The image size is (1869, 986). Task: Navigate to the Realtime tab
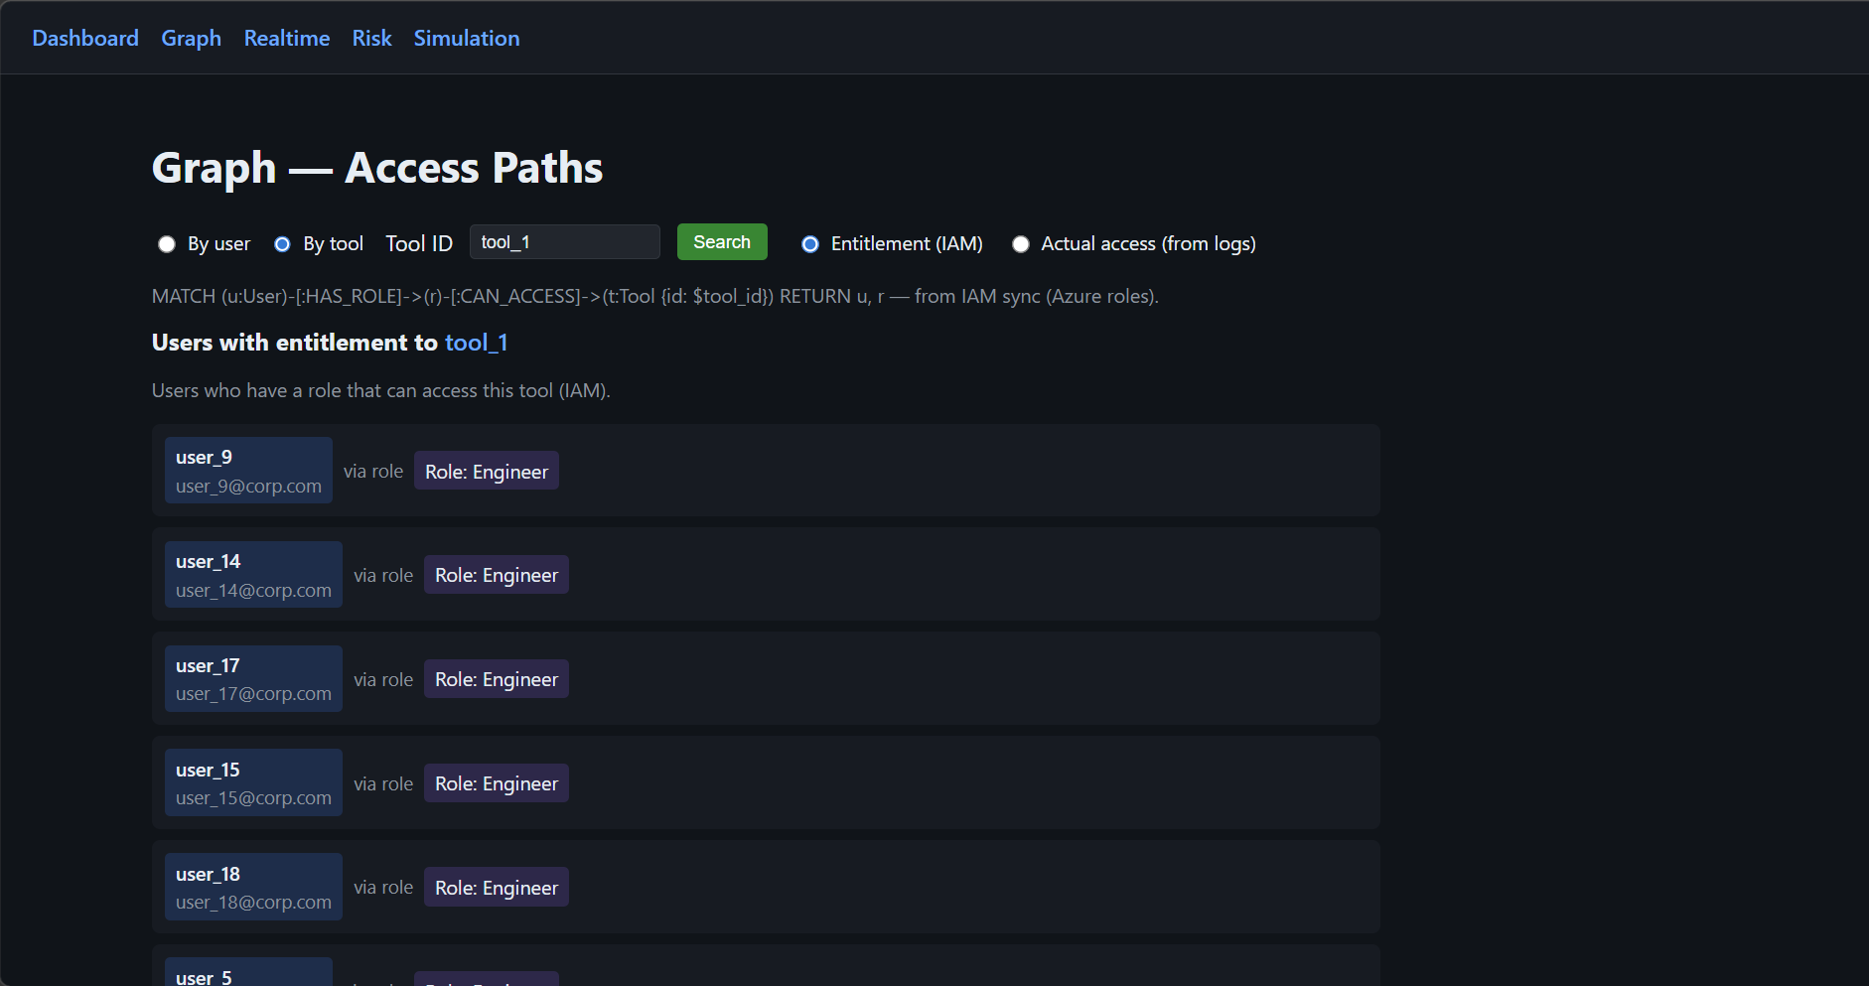tap(286, 38)
